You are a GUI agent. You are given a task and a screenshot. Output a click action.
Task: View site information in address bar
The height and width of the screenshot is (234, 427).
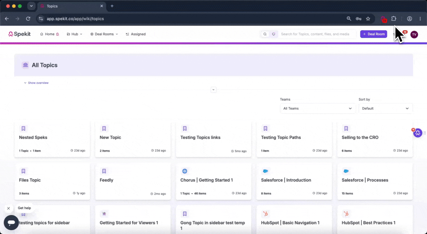(x=41, y=19)
